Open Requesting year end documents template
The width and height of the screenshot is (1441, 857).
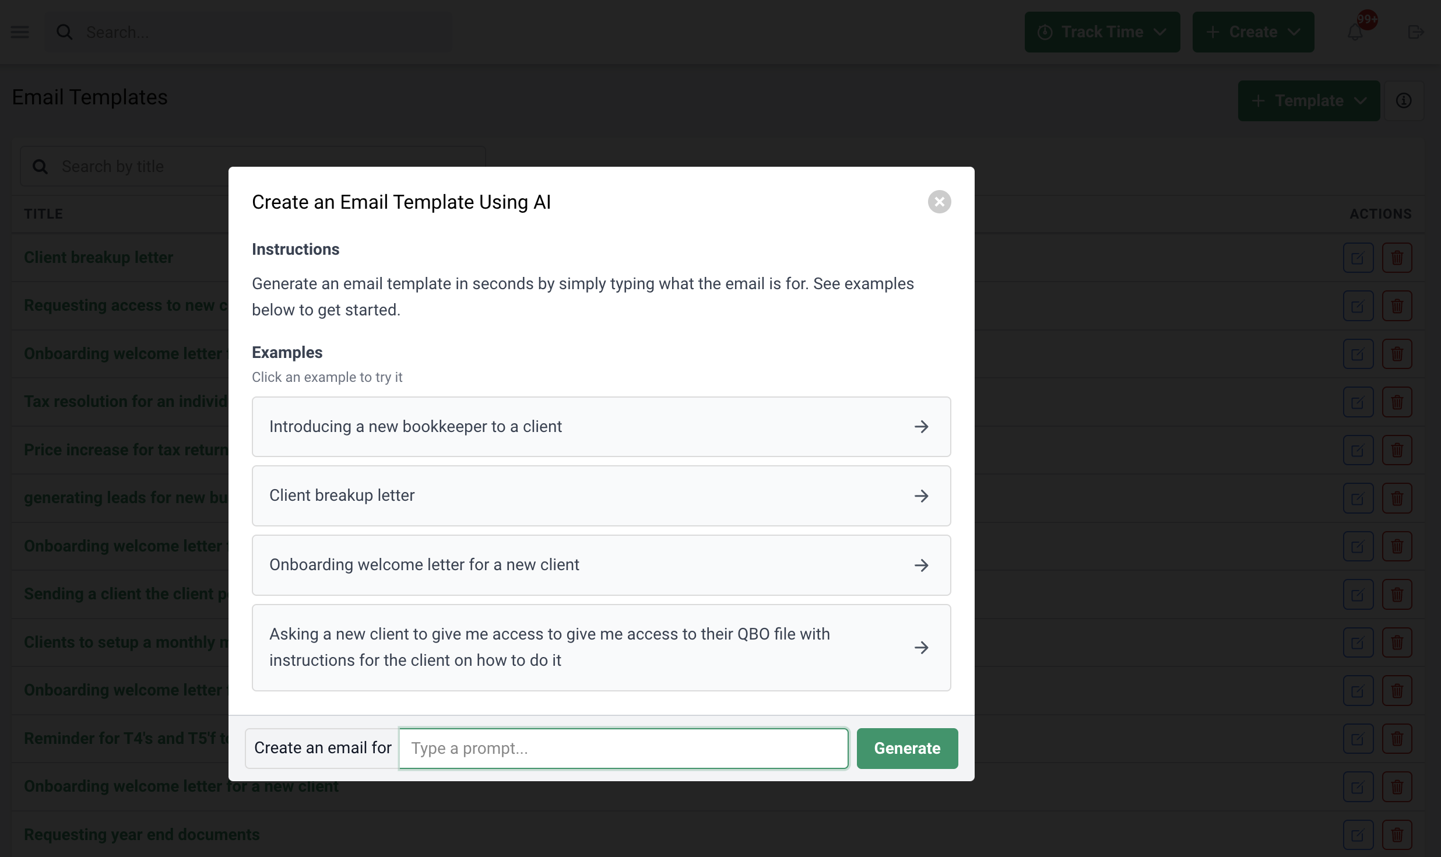(x=142, y=835)
